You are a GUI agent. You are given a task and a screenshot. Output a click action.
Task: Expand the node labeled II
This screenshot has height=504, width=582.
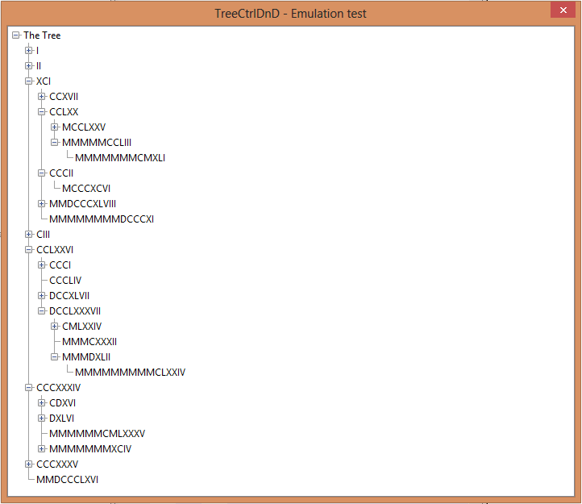point(29,65)
